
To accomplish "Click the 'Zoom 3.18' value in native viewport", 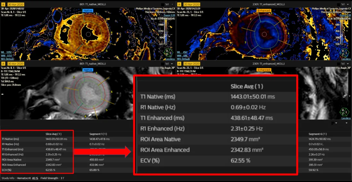I will coord(169,15).
